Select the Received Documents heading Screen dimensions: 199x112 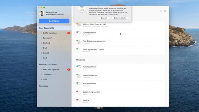[x=48, y=64]
